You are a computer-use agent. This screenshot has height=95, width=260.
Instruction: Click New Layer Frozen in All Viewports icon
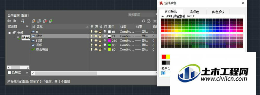coord(39,21)
